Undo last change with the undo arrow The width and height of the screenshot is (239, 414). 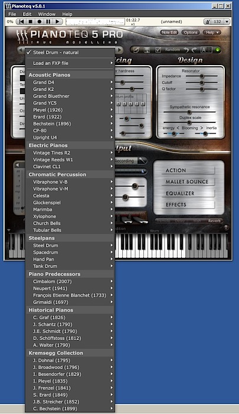pos(186,50)
